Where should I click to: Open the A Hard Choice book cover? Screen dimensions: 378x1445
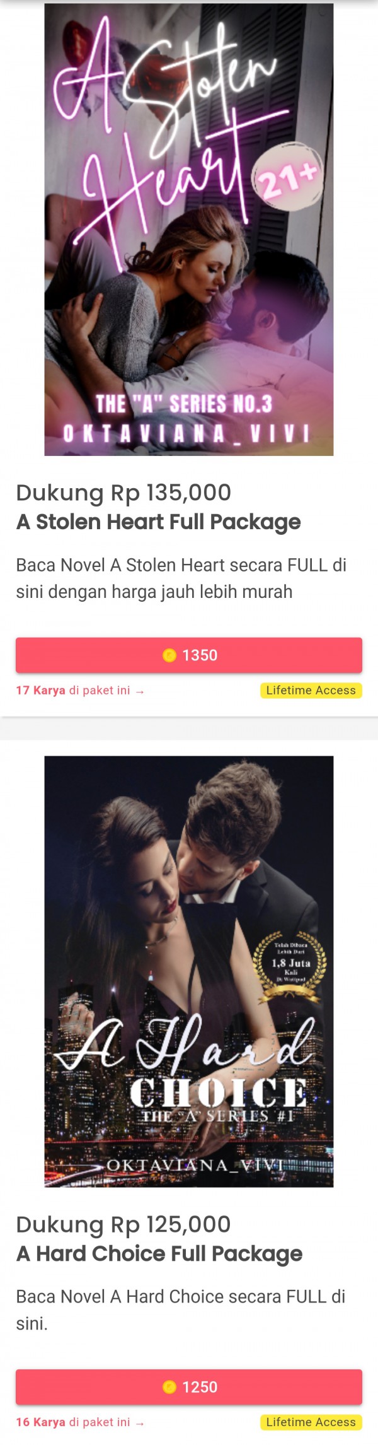(x=188, y=971)
